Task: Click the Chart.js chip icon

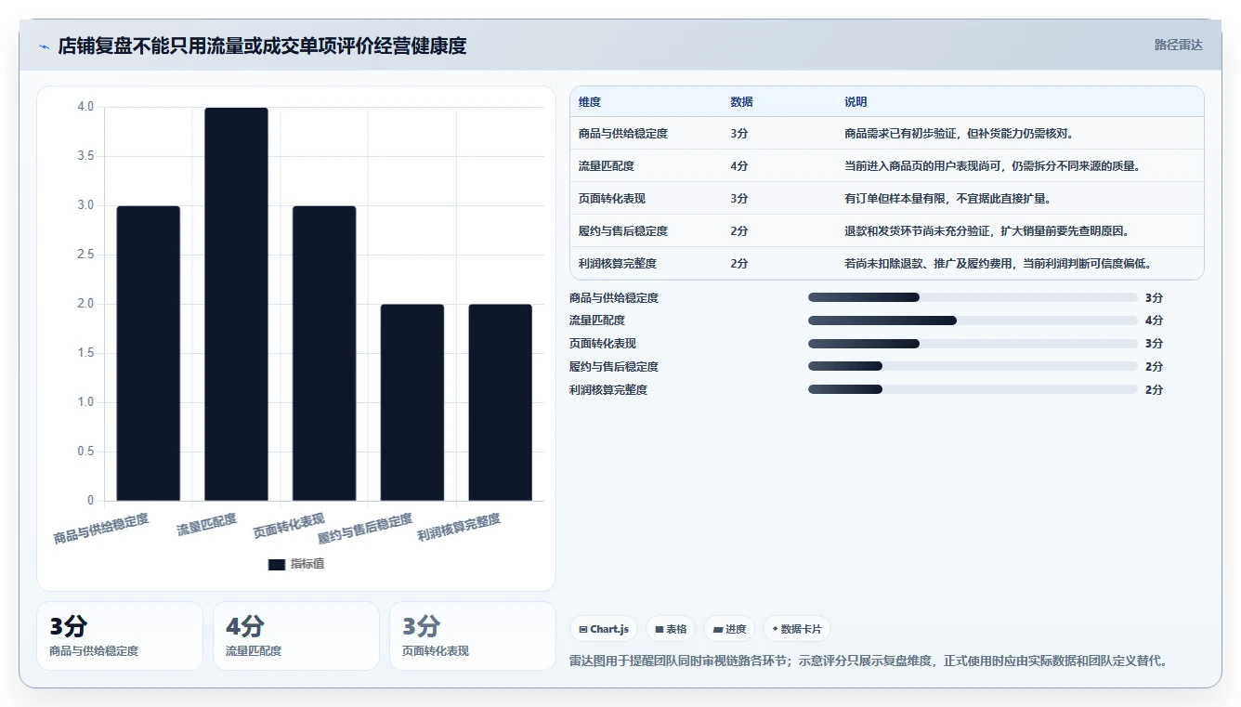Action: pos(582,629)
